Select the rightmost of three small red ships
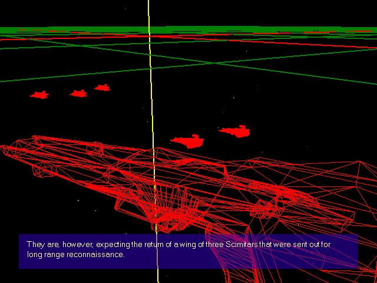The image size is (377, 283). 102,88
